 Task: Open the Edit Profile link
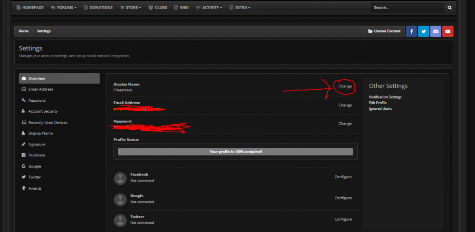click(378, 103)
